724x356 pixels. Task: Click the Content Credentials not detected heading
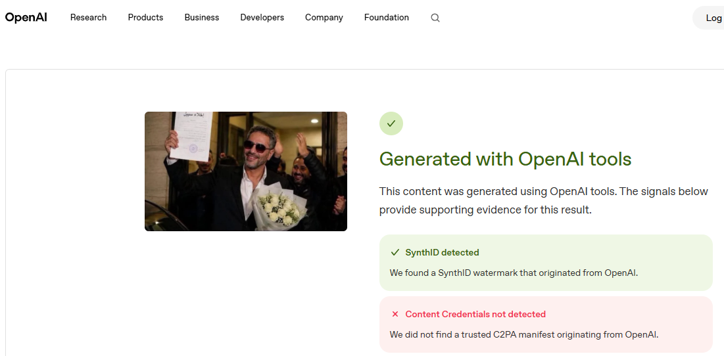click(475, 314)
